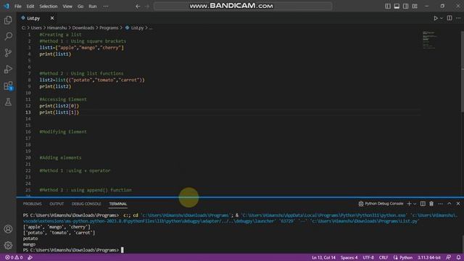Viewport: 464px width, 261px height.
Task: Click the VS Code logo icon
Action: pyautogui.click(x=7, y=6)
